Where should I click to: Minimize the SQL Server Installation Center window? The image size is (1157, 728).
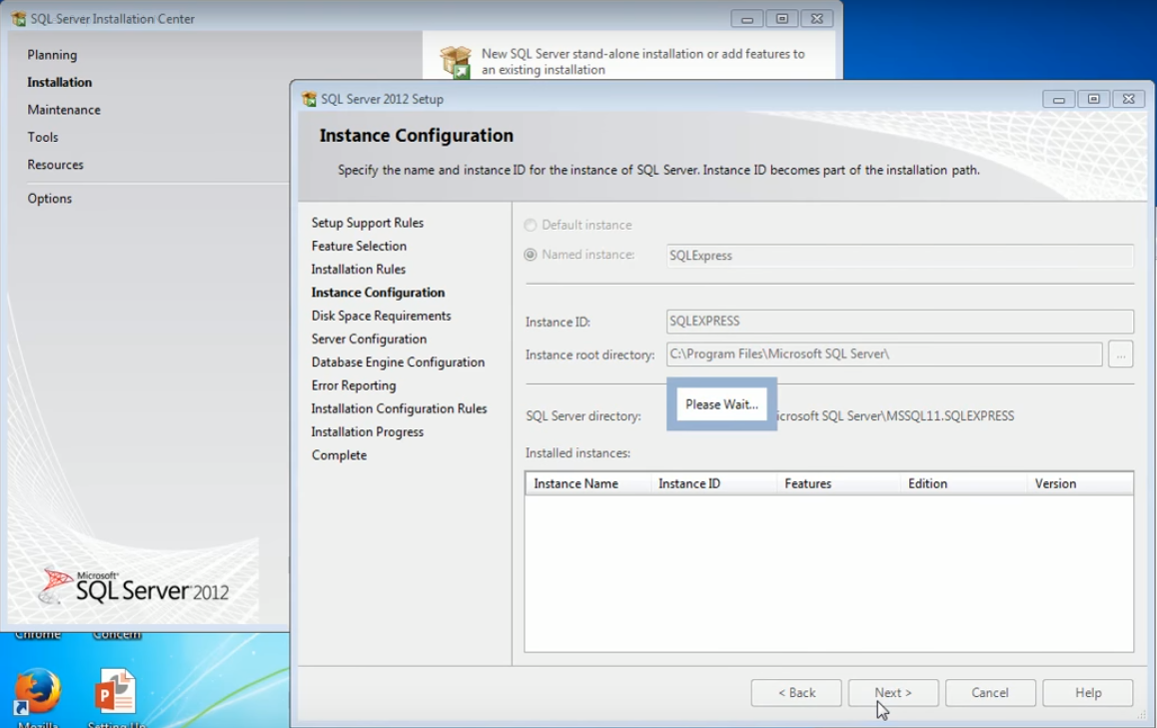[x=747, y=18]
